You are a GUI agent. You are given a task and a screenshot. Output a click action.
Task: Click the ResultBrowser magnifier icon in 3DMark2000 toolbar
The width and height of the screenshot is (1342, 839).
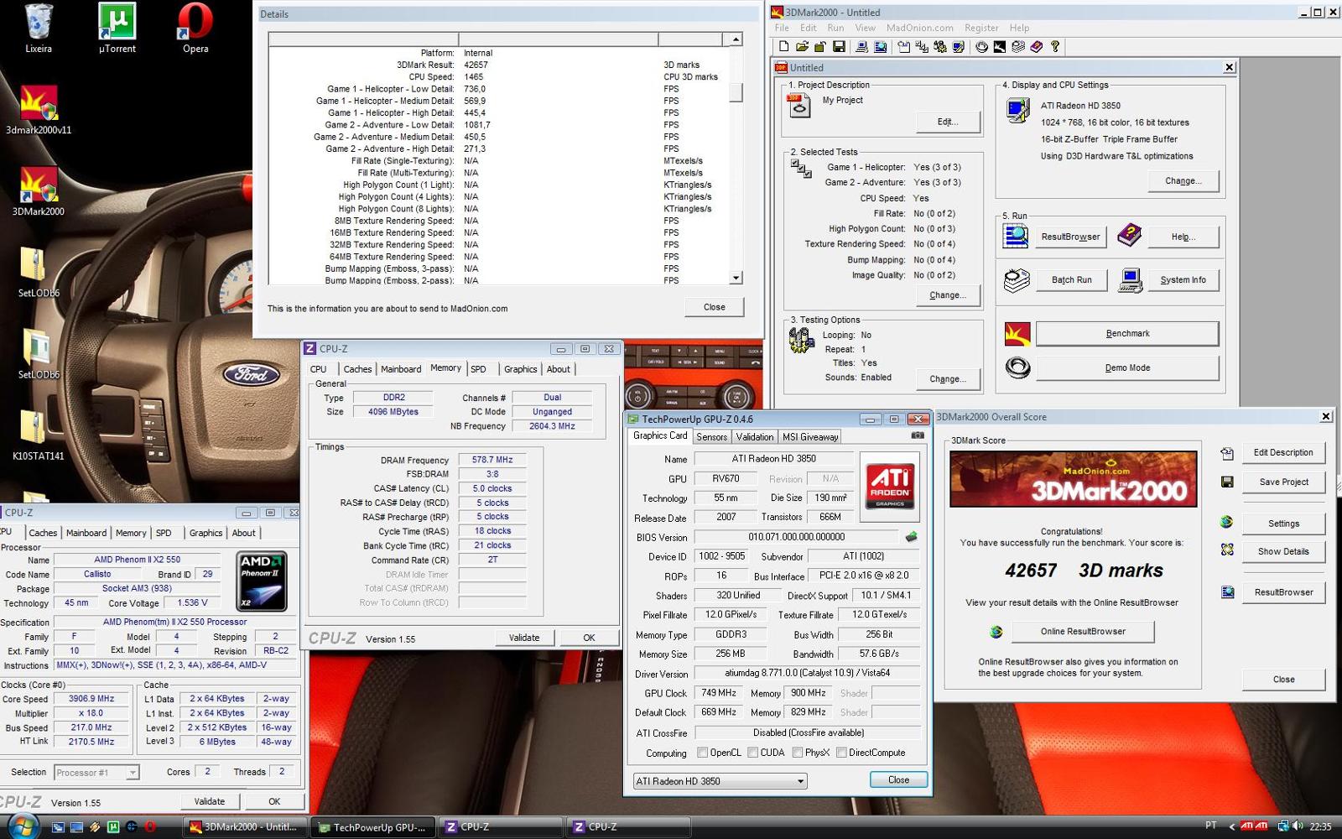pyautogui.click(x=881, y=47)
